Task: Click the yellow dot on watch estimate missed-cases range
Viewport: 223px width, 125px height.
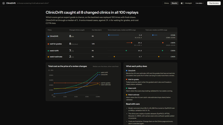Action: pyautogui.click(x=114, y=57)
